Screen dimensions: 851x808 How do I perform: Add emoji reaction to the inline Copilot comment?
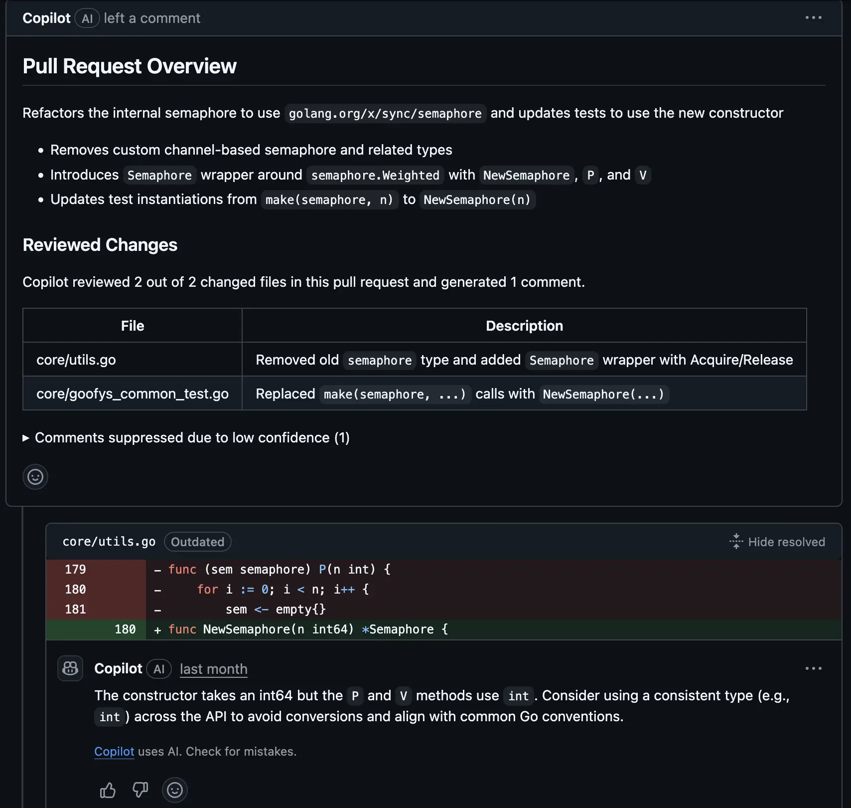pos(175,790)
